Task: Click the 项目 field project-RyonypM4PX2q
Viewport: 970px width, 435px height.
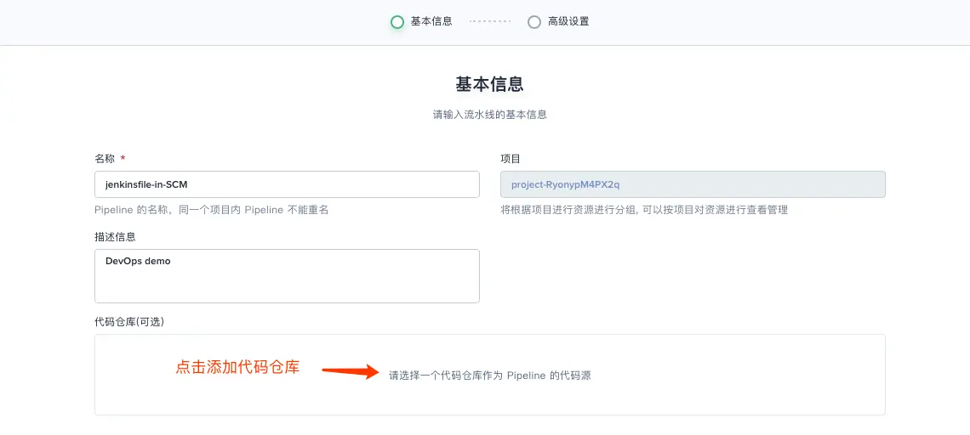Action: pos(693,184)
